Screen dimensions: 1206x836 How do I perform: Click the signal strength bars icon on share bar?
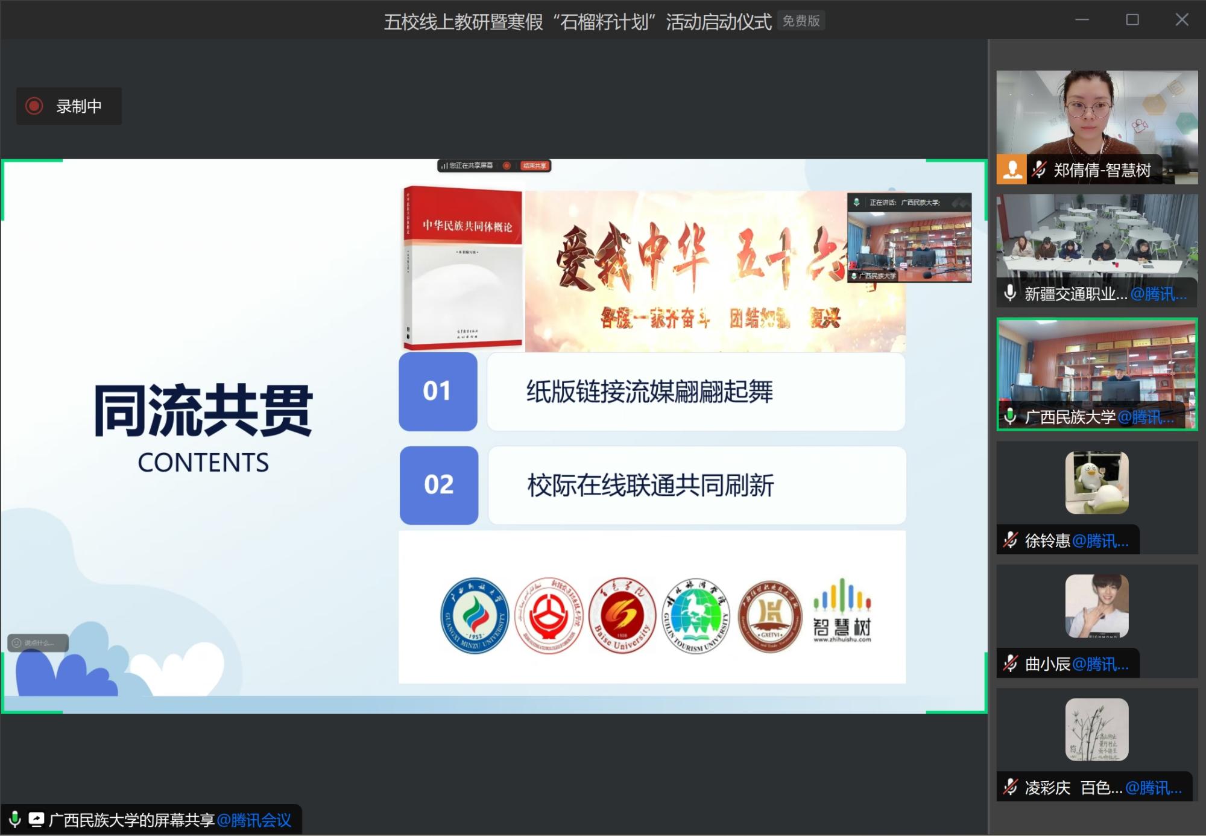coord(444,165)
